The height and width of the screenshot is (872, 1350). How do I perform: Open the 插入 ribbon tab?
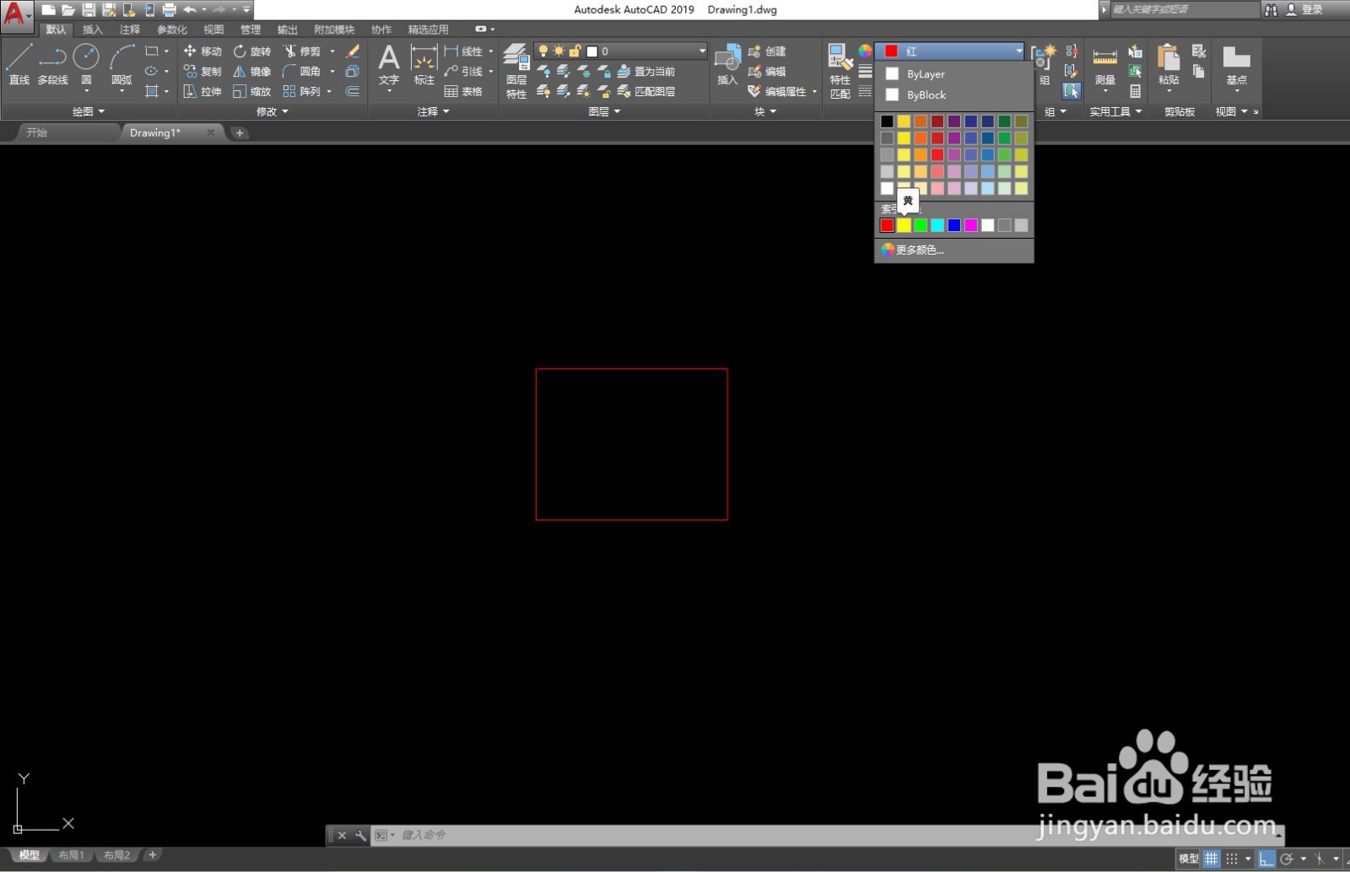(x=92, y=30)
